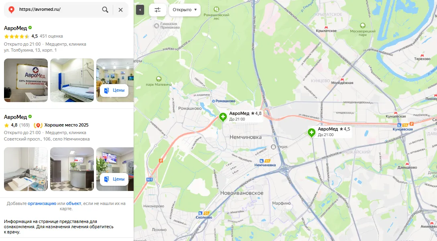Click the организацию link

click(42, 203)
